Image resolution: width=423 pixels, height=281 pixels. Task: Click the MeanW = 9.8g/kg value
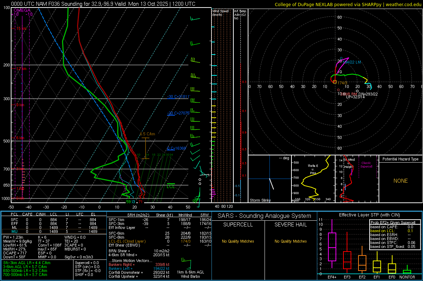pyautogui.click(x=18, y=241)
